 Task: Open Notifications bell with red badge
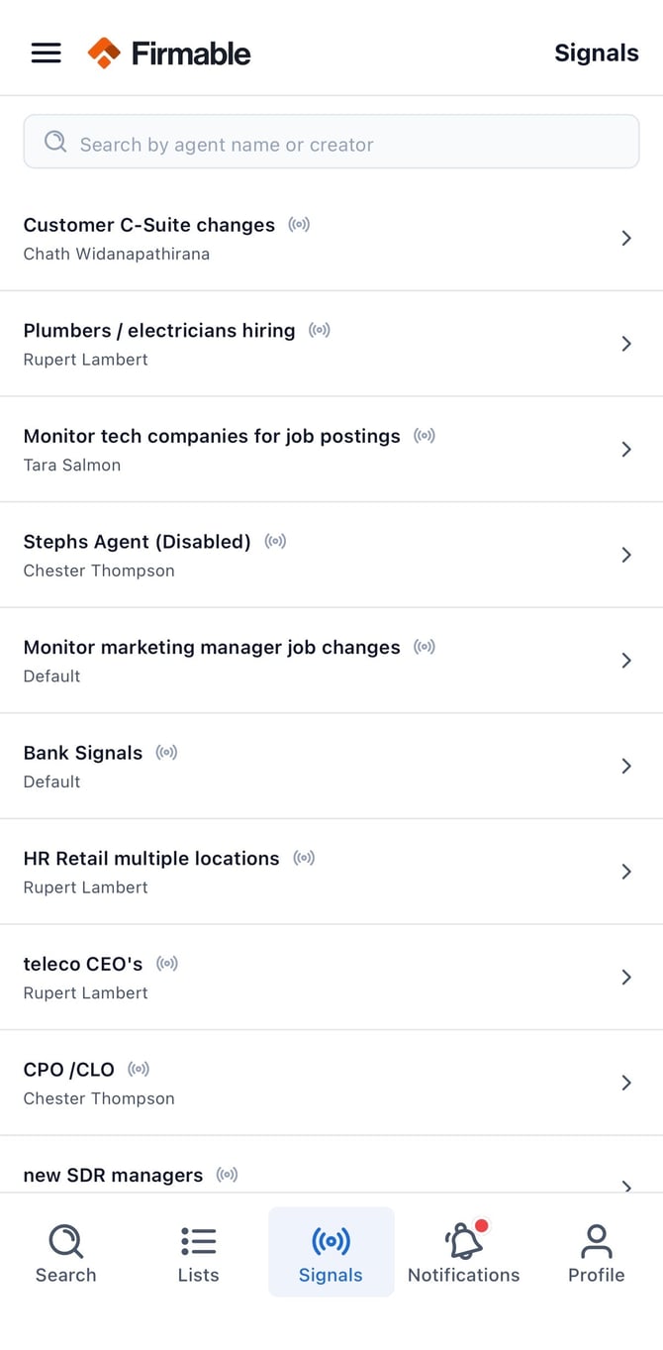point(464,1252)
